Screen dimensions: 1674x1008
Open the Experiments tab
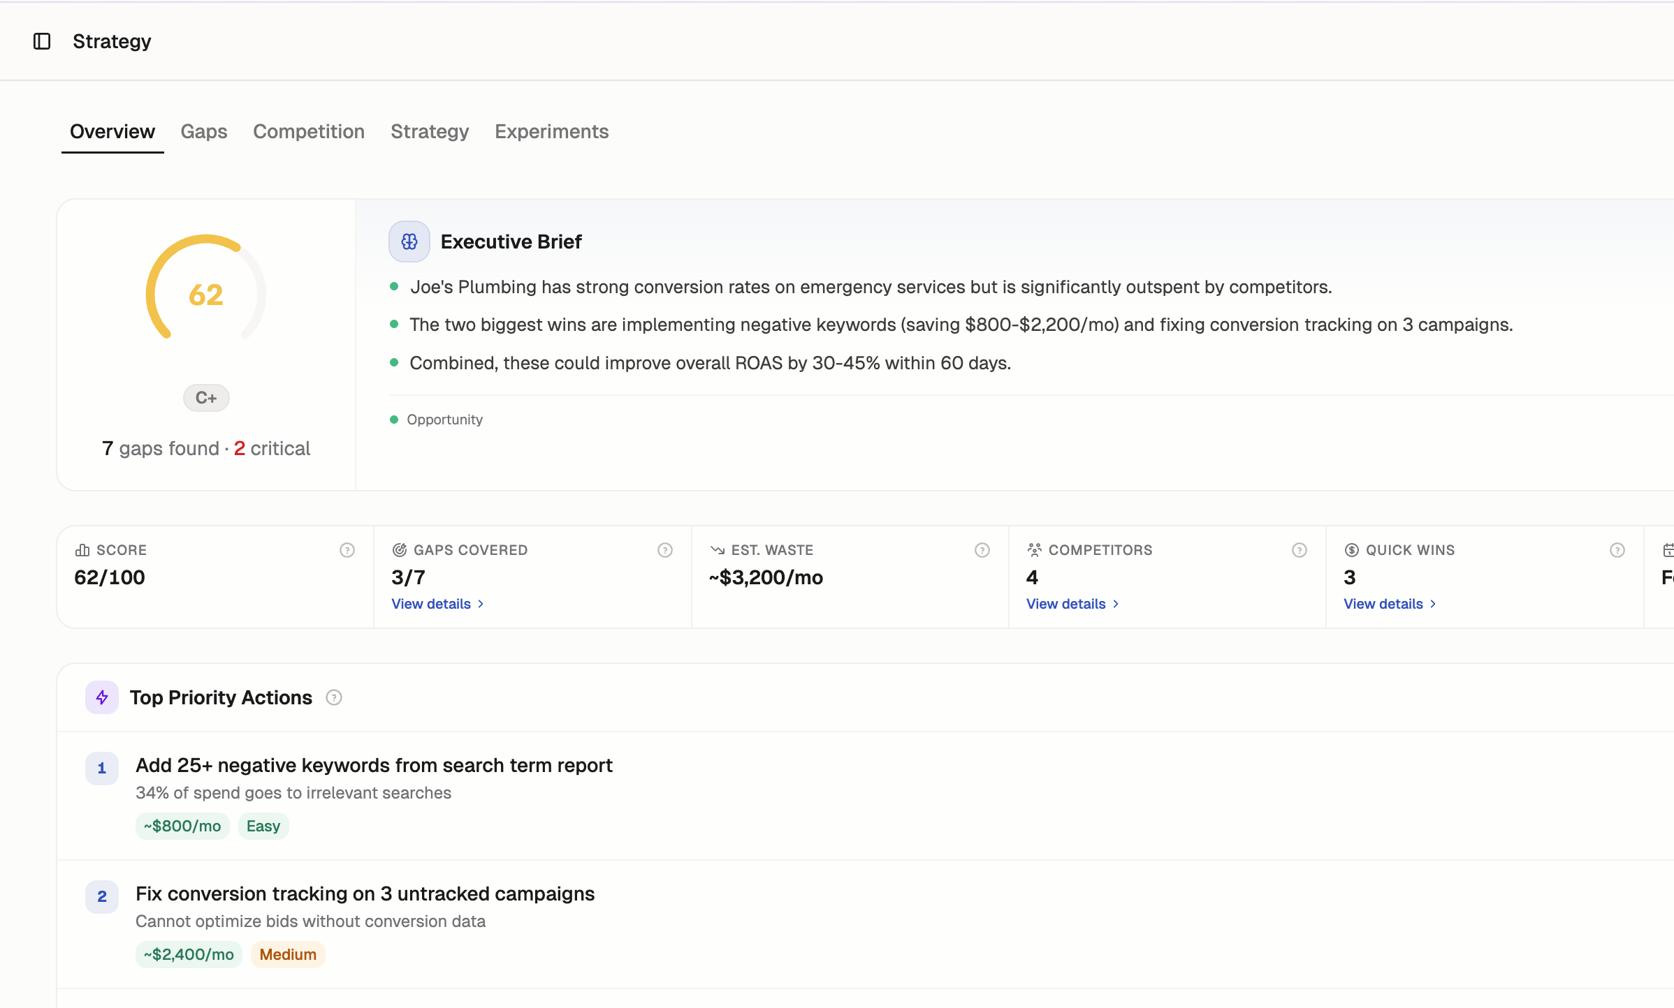(551, 131)
